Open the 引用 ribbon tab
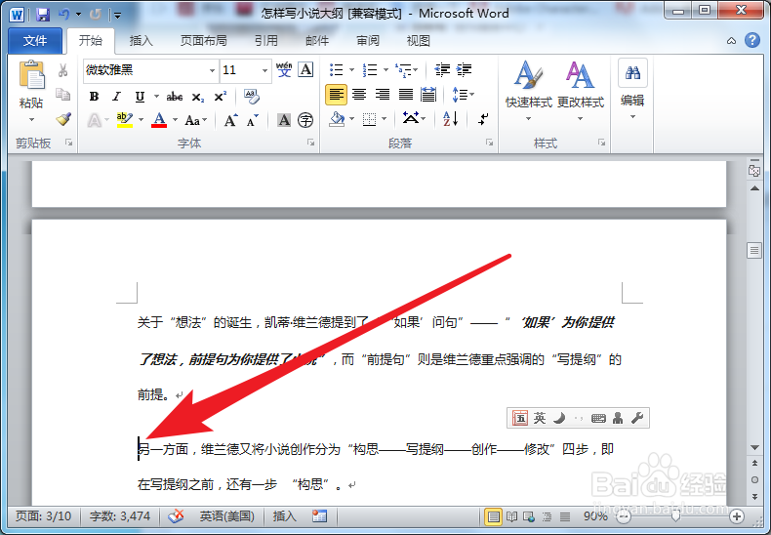 266,41
